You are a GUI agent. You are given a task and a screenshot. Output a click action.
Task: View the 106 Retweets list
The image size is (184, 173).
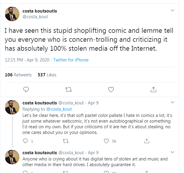pyautogui.click(x=18, y=75)
